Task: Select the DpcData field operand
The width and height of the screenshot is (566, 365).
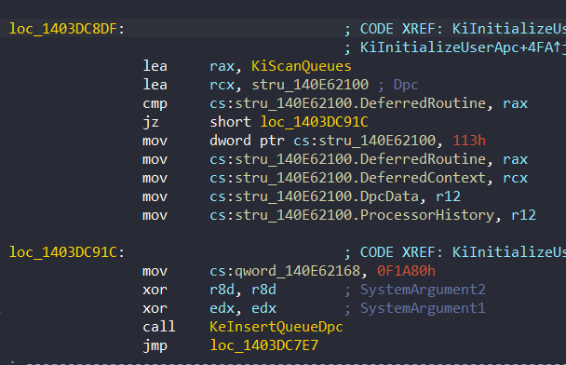Action: pos(389,196)
